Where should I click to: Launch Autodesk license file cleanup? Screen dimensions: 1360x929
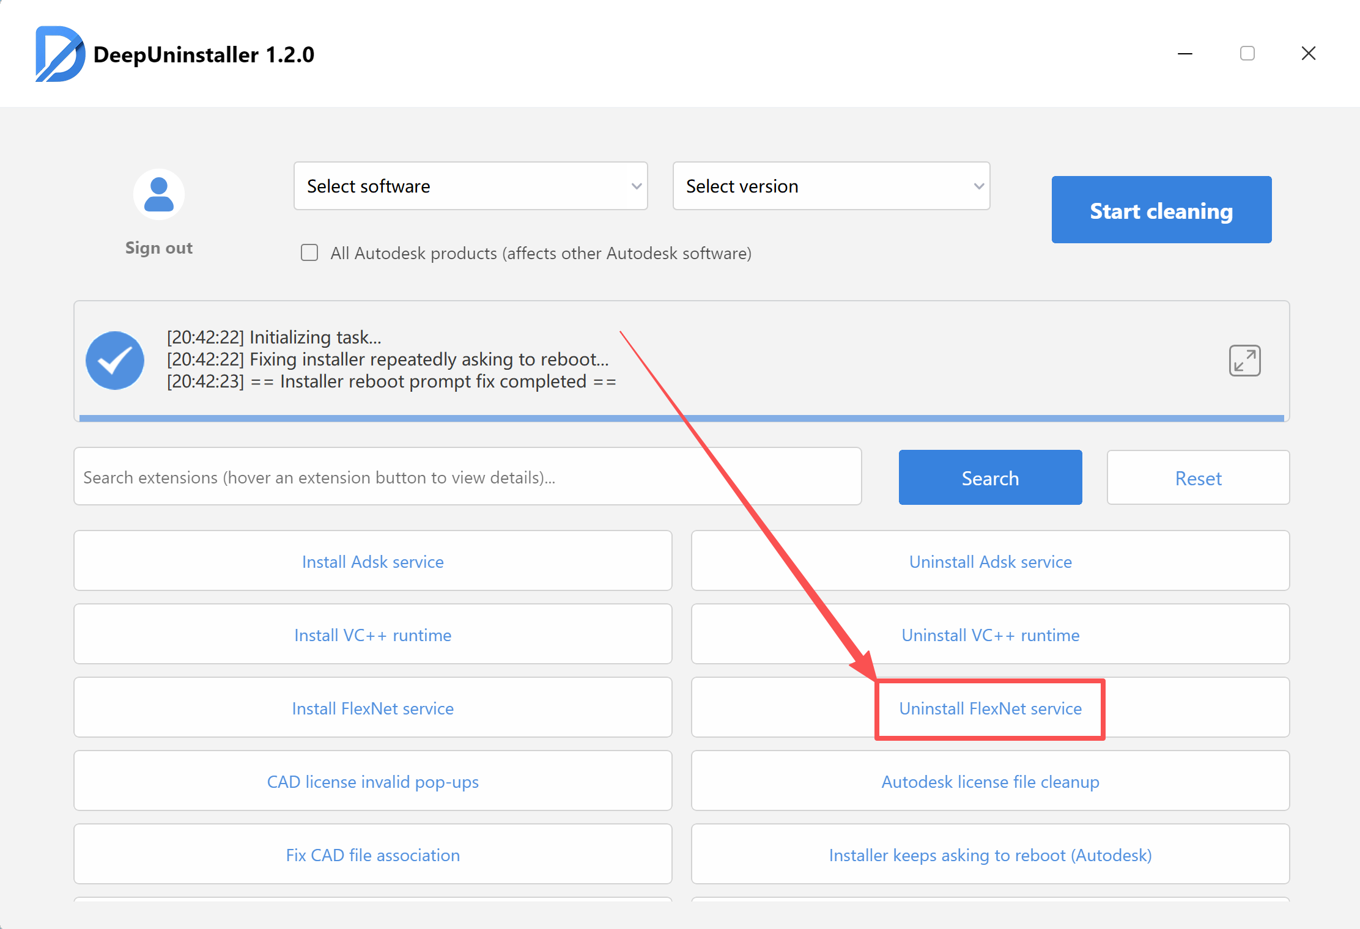[x=990, y=781]
